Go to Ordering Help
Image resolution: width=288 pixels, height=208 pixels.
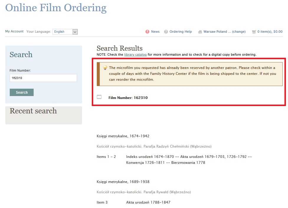[181, 32]
